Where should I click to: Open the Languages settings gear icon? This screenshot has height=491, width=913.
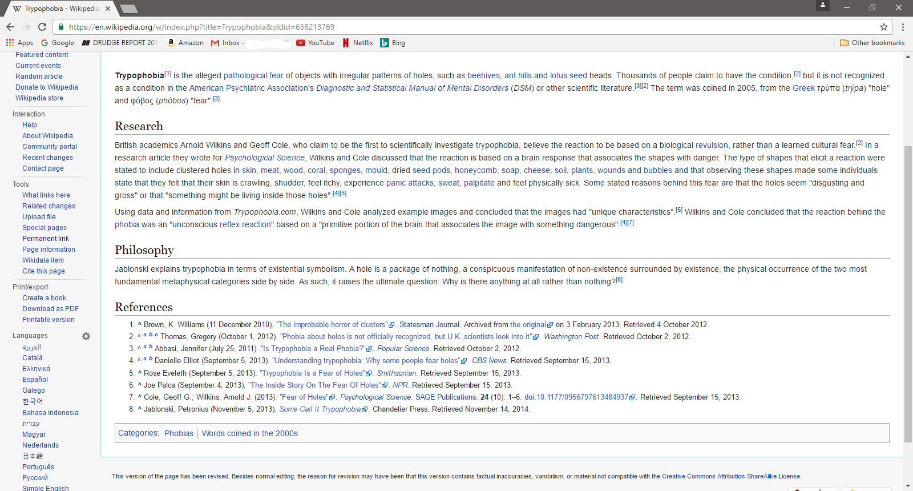pos(86,336)
